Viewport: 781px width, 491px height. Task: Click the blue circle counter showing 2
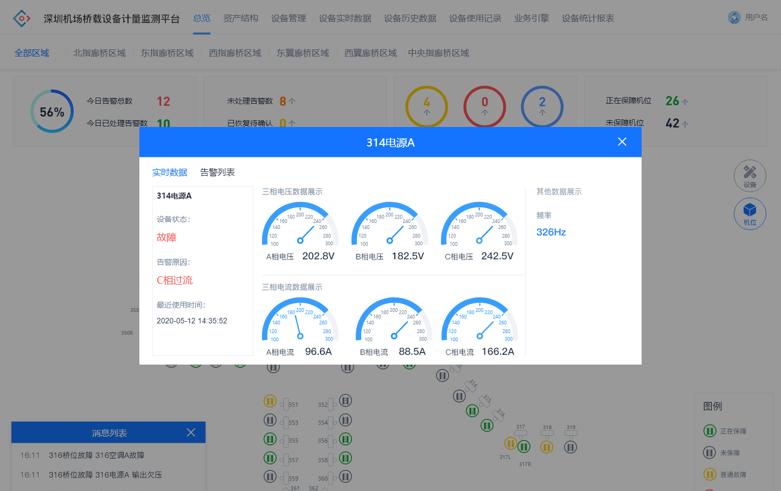pos(542,107)
